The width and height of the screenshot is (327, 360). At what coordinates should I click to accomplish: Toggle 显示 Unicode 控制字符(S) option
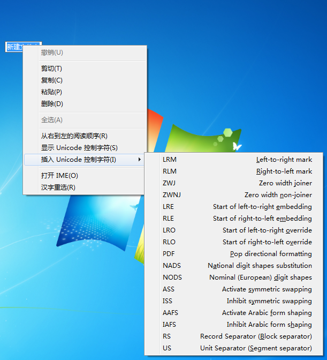click(79, 148)
